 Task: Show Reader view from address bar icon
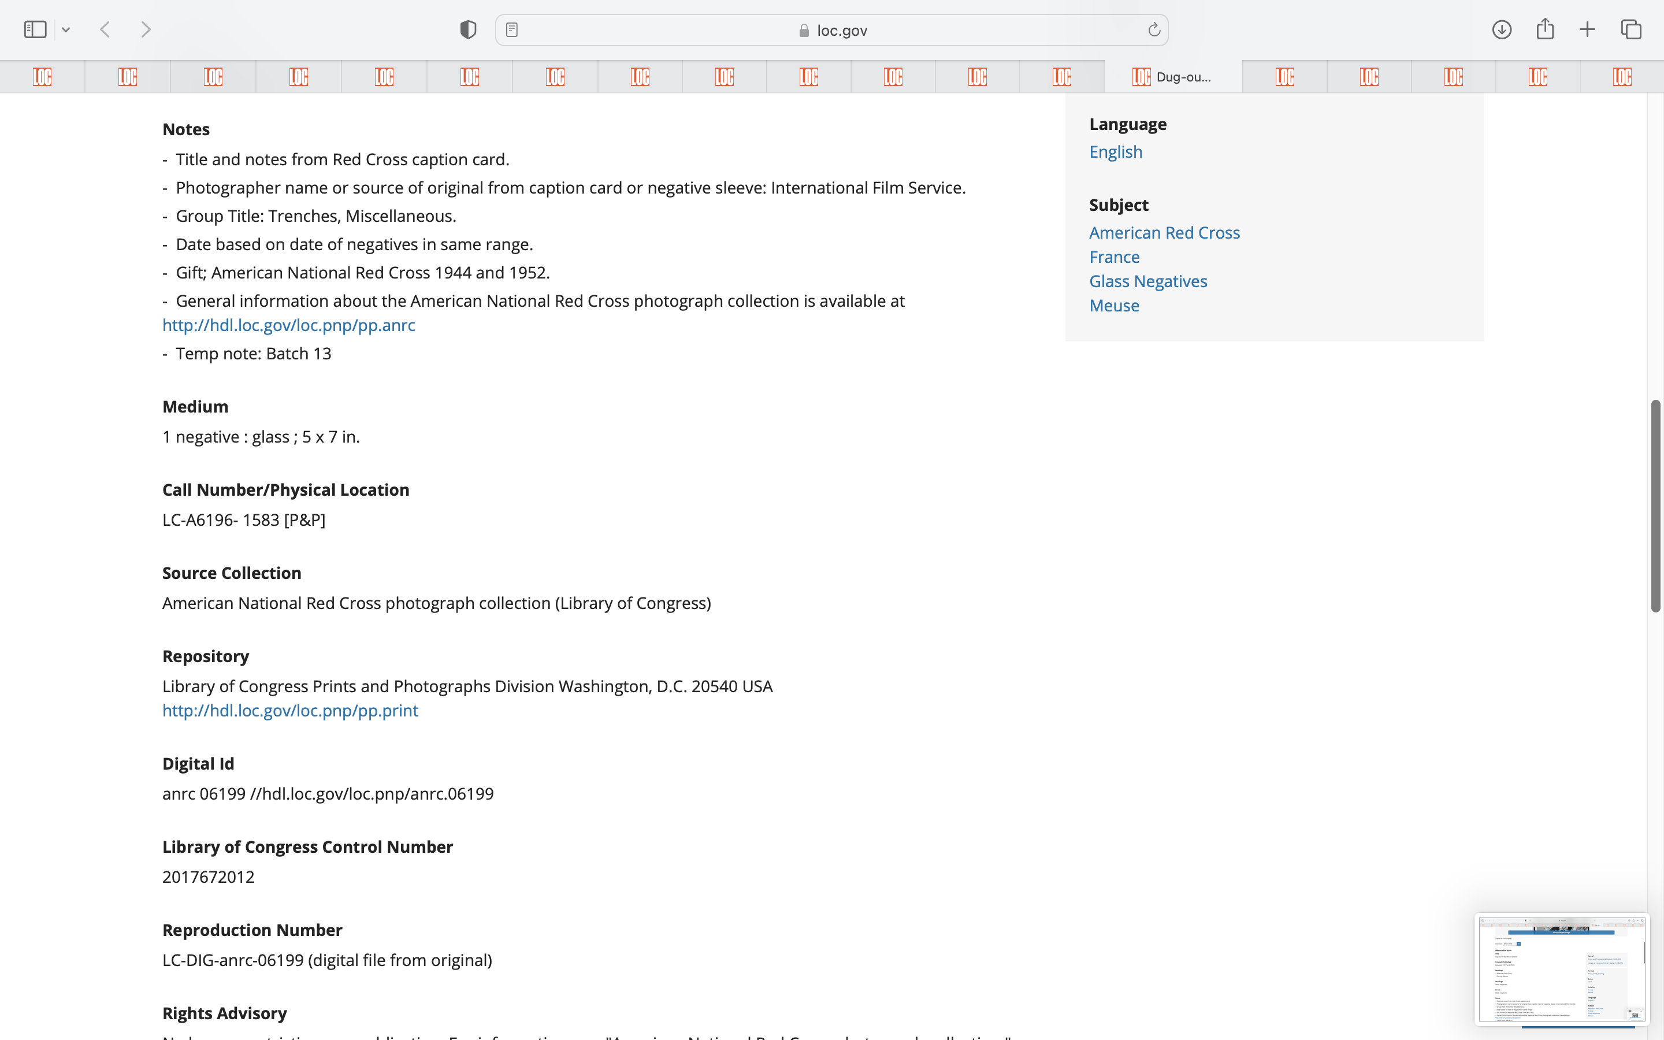511,29
